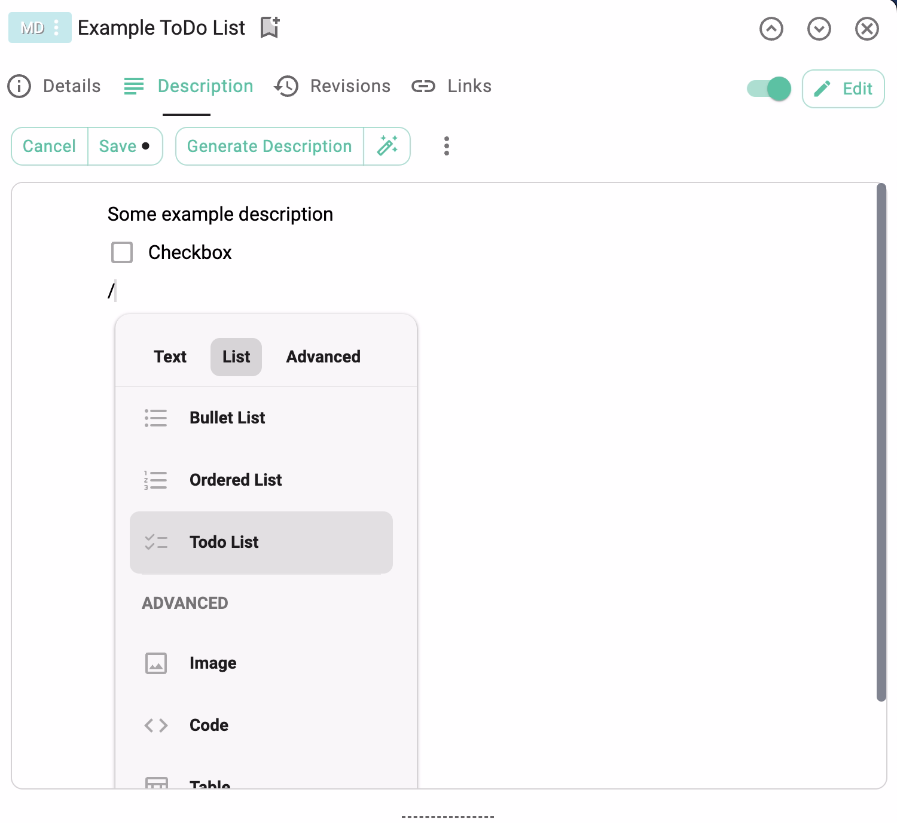Expand using the down chevron circle
The image size is (897, 823).
pyautogui.click(x=819, y=29)
